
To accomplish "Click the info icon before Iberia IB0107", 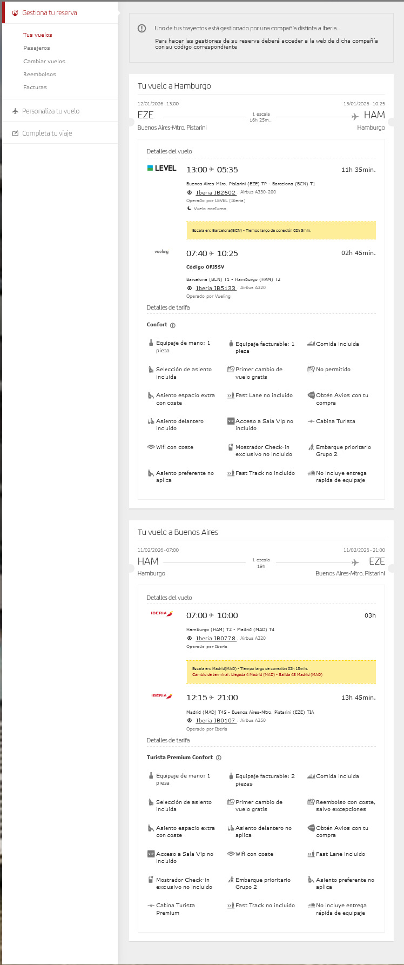I will [190, 720].
